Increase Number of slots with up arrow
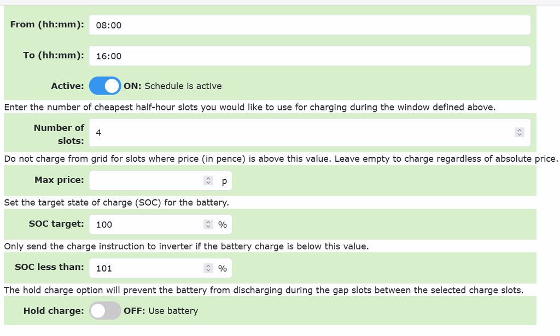 520,130
